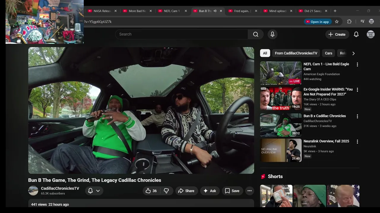The width and height of the screenshot is (380, 213).
Task: Click the '441 views 22 hours ago' text
Action: coord(50,204)
